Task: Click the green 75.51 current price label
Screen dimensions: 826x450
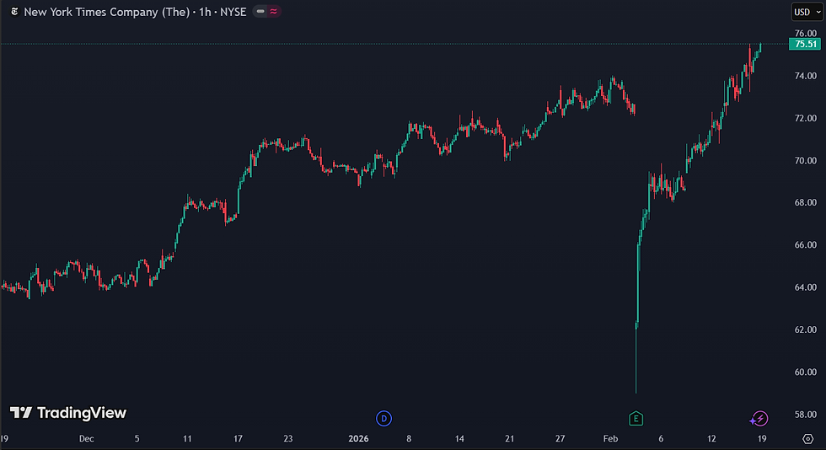Action: coord(804,45)
